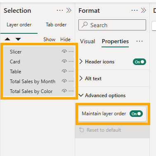Select the Total Sales by Color layer
The height and width of the screenshot is (156, 156).
click(x=38, y=91)
